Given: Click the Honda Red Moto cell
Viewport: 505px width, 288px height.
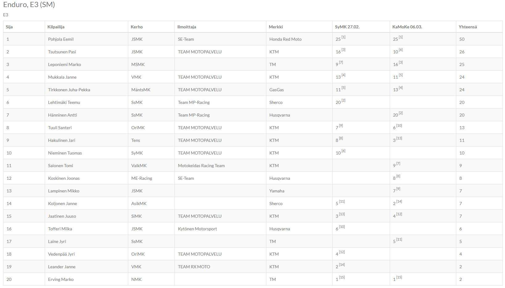Looking at the screenshot, I should [285, 39].
